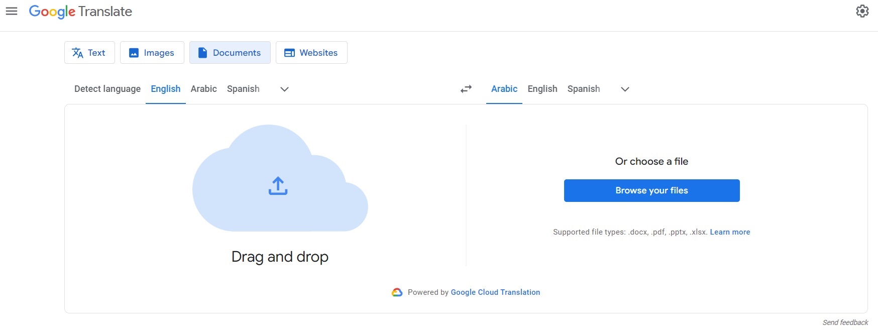Viewport: 878px width, 330px height.
Task: Open the Websites translation tab
Action: pyautogui.click(x=311, y=53)
